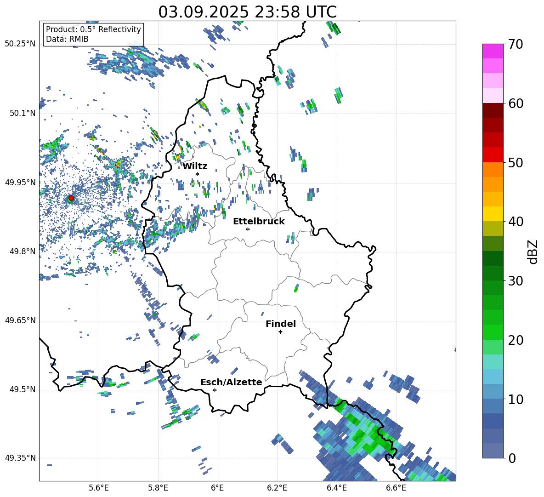Click the Ettelbruck city label
The width and height of the screenshot is (544, 497).
[x=259, y=222]
